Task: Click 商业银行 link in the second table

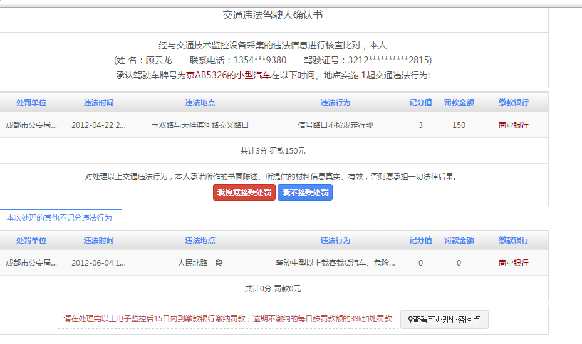Action: [x=513, y=263]
